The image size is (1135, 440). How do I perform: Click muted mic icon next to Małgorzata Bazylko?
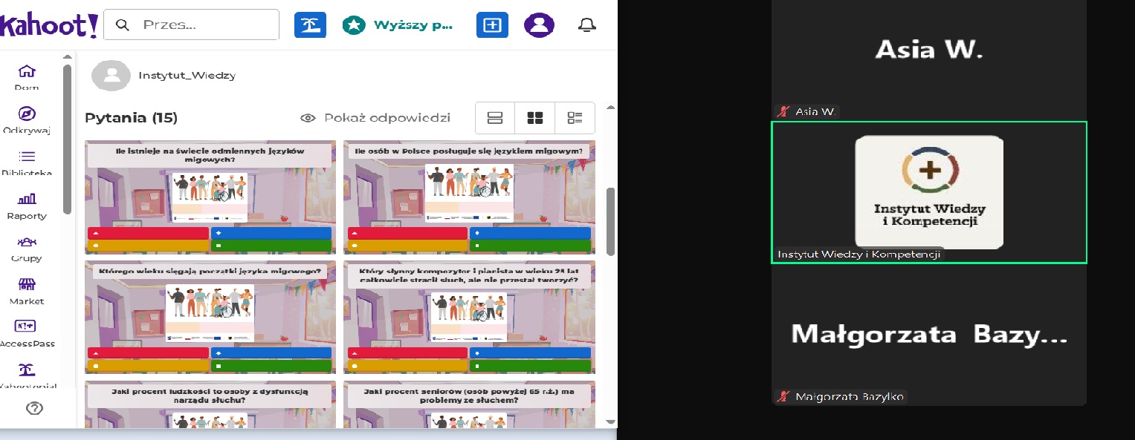[783, 396]
